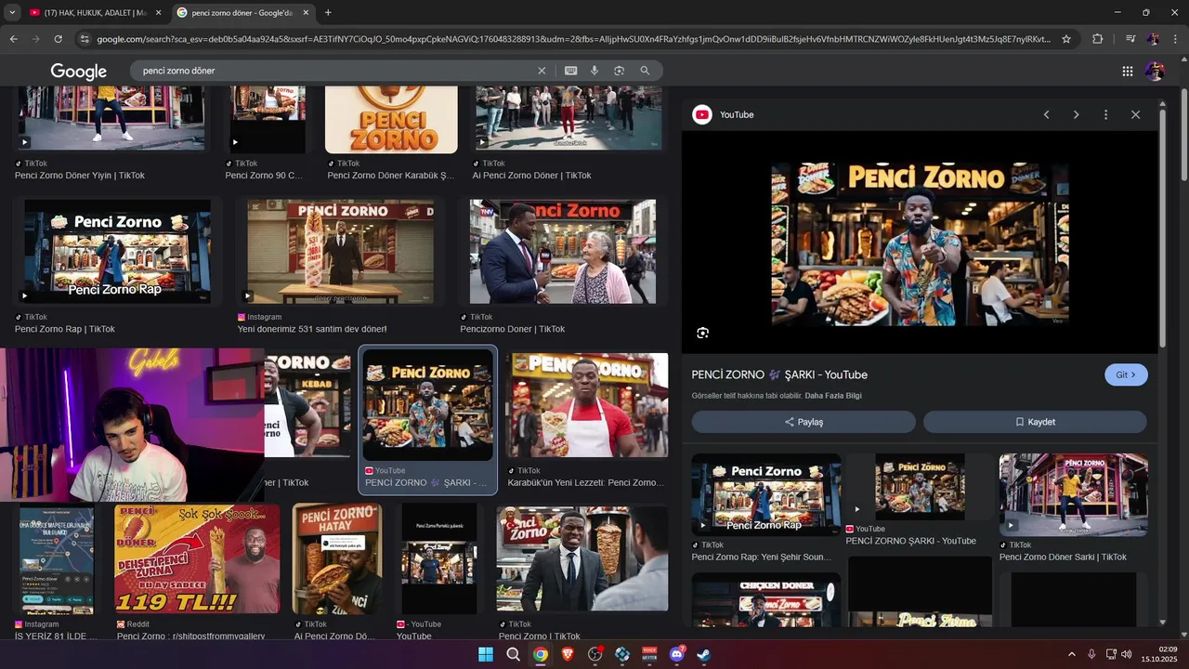
Task: Click the large preview image in YouTube panel
Action: pos(920,243)
